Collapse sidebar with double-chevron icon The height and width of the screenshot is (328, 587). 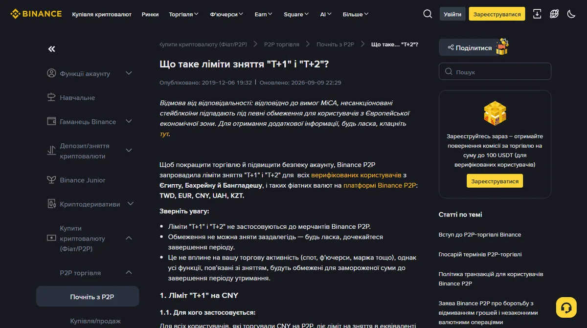pyautogui.click(x=51, y=49)
